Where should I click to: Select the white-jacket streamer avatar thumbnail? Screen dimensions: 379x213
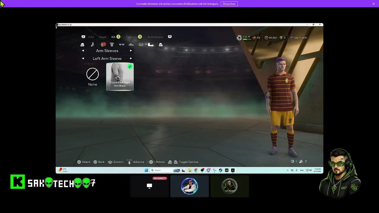coord(189,186)
